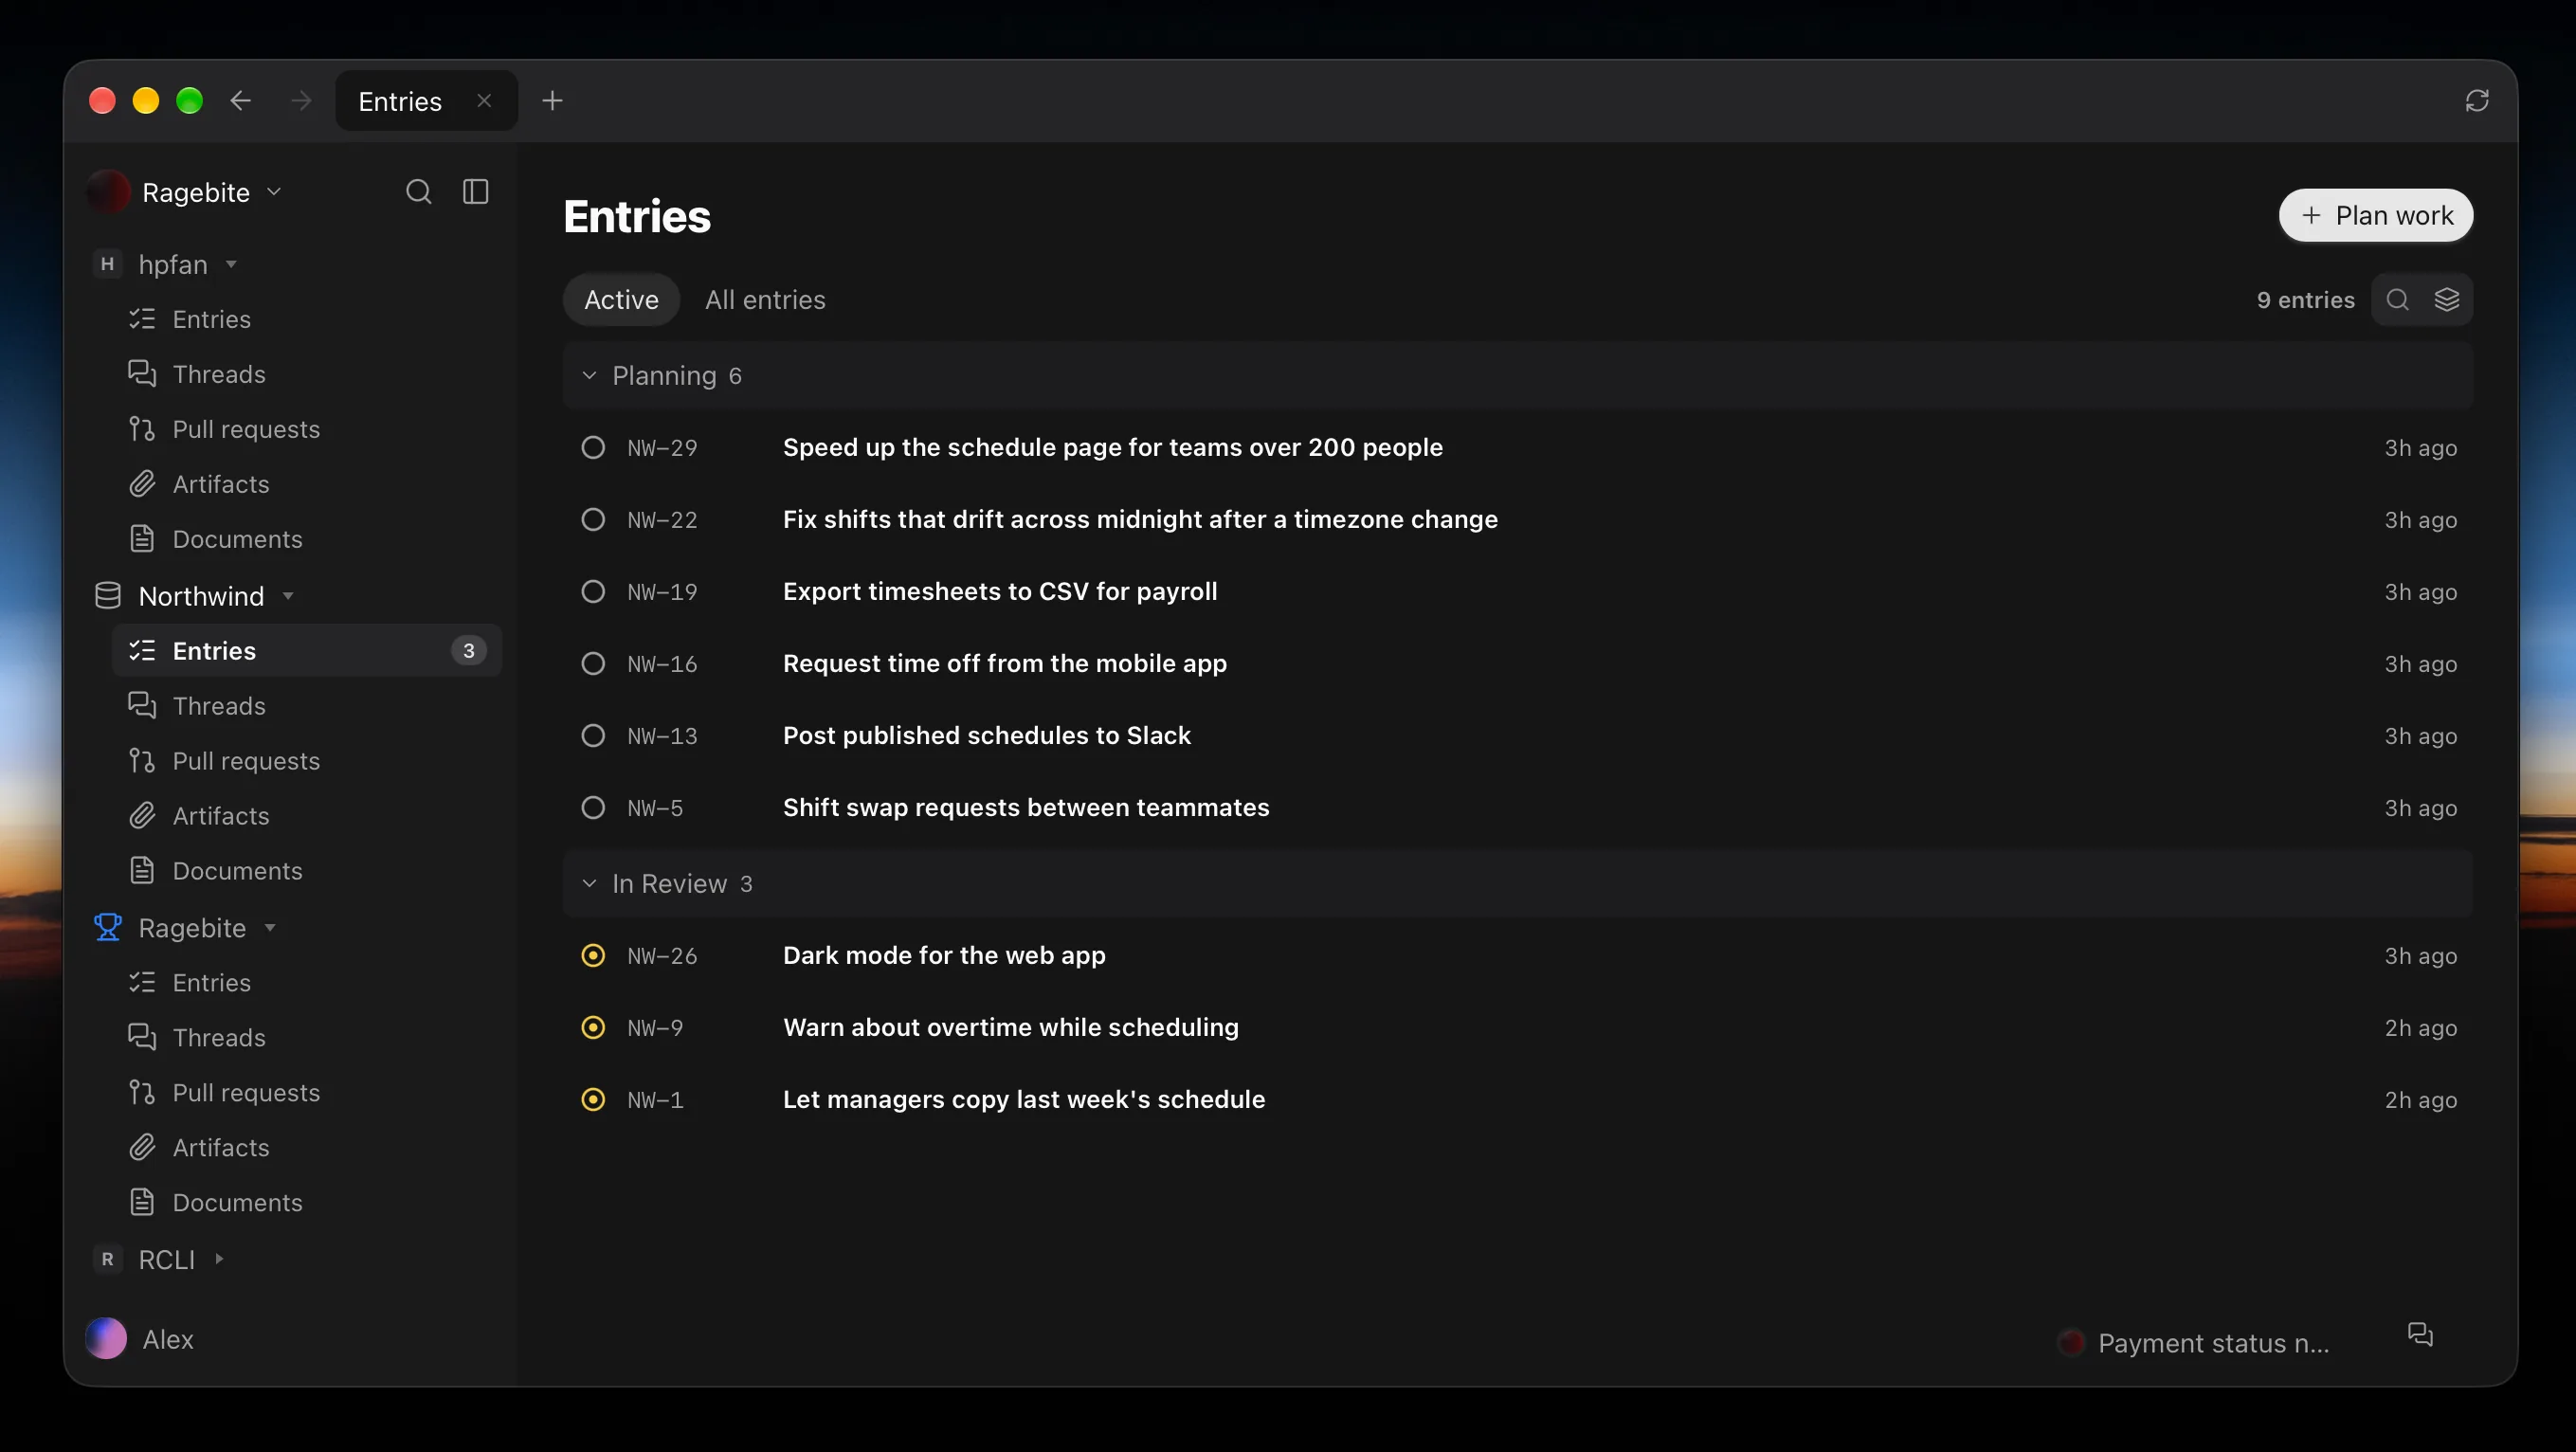The height and width of the screenshot is (1452, 2576).
Task: Collapse the In Review group
Action: (589, 884)
